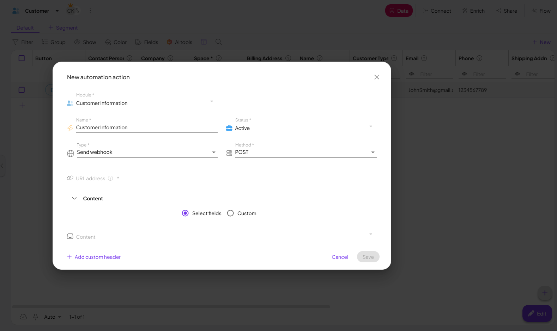Click the Cancel link in the dialog

340,257
